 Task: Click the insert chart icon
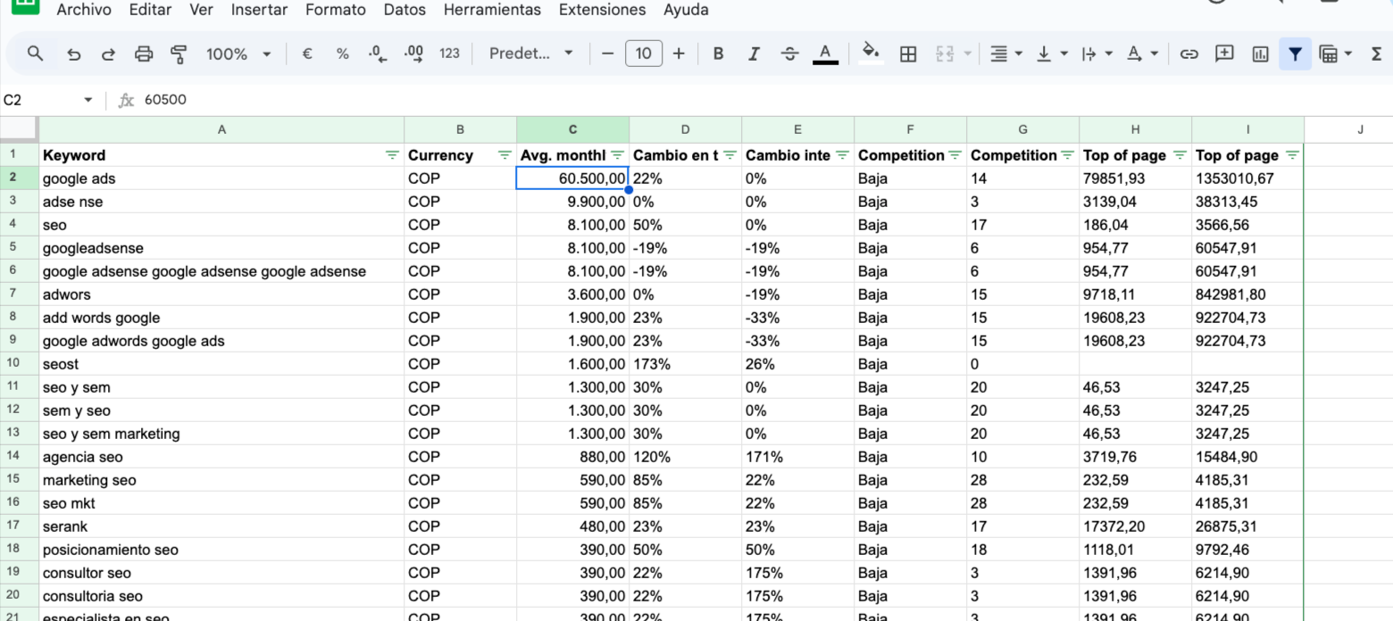[1260, 54]
